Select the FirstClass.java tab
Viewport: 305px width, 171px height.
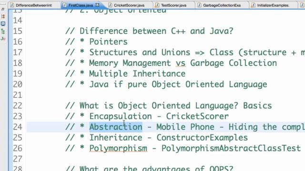tap(81, 5)
